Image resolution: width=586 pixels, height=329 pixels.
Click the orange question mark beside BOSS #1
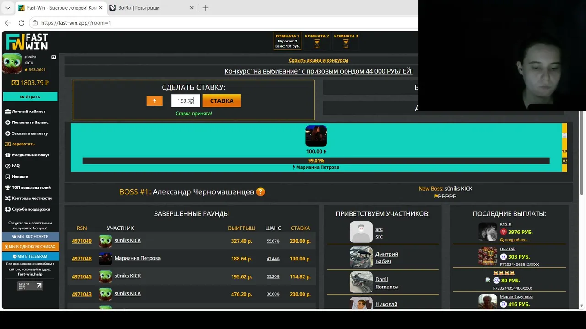click(x=260, y=192)
